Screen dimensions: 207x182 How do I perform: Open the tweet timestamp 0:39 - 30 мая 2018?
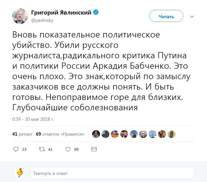coord(33,120)
